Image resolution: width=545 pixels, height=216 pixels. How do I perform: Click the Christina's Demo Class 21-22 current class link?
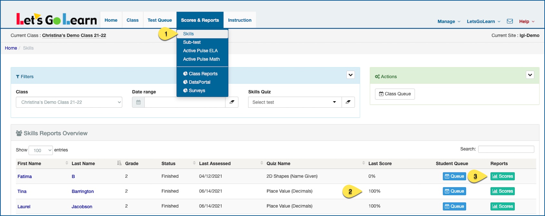click(x=74, y=35)
